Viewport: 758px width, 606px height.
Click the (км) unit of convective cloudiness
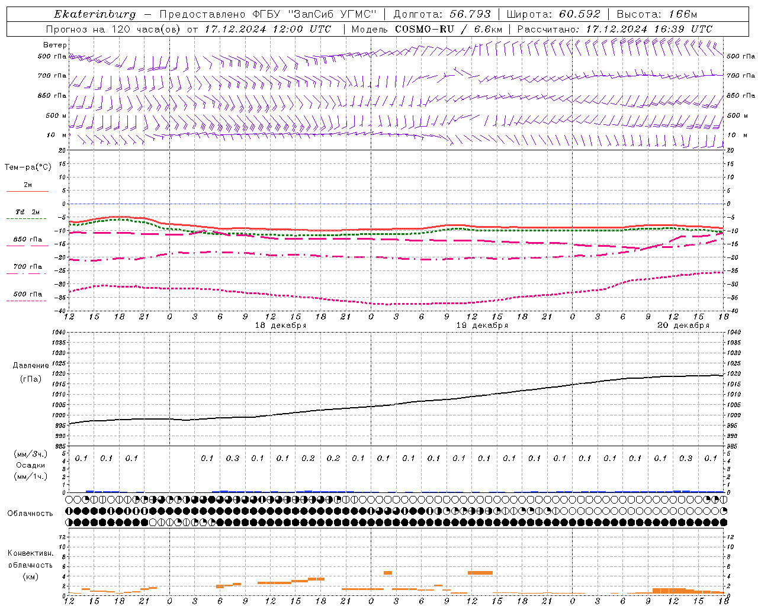(x=30, y=576)
